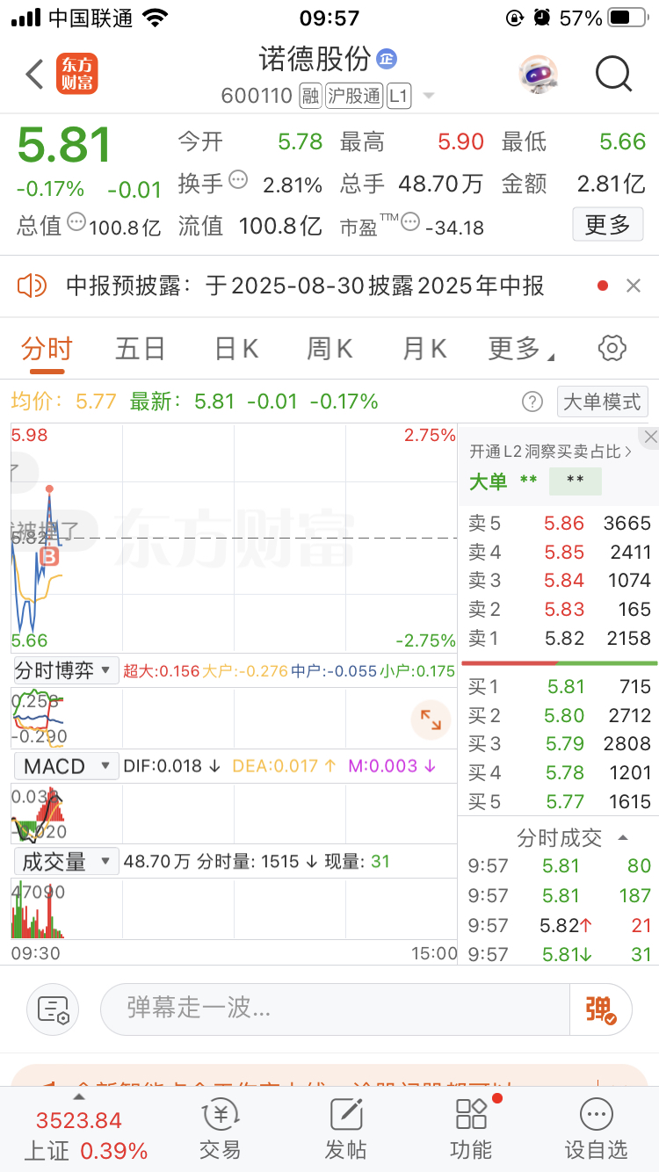
Task: Tap the 融 tag under stock name
Action: [x=310, y=96]
